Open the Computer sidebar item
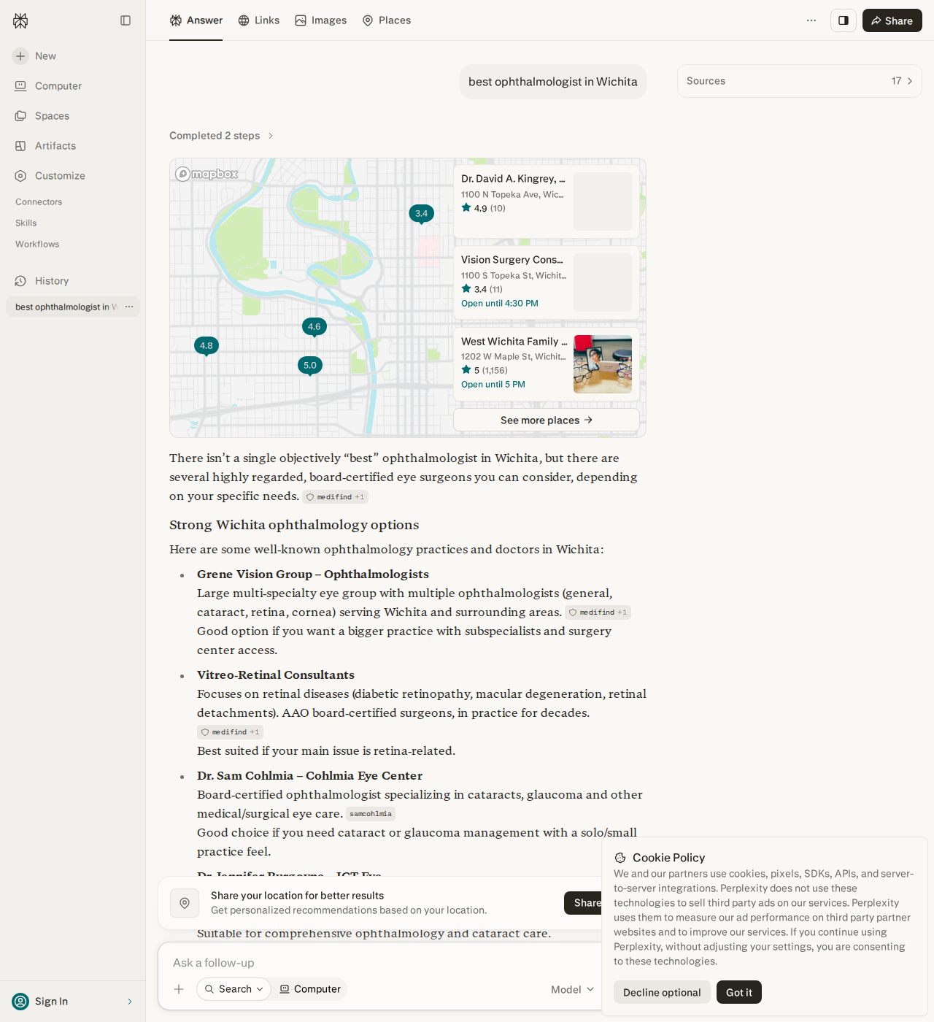 [x=58, y=86]
